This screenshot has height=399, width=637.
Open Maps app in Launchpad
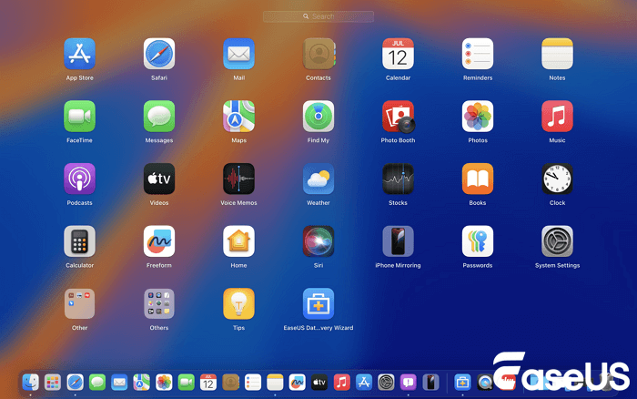238,117
